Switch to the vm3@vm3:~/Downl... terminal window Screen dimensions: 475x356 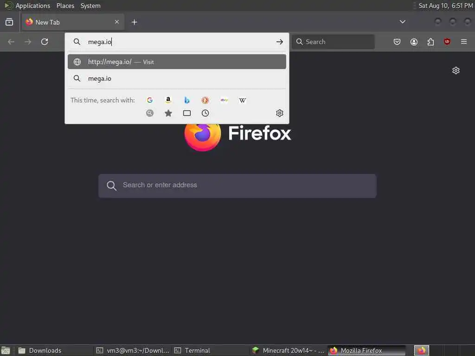point(133,350)
